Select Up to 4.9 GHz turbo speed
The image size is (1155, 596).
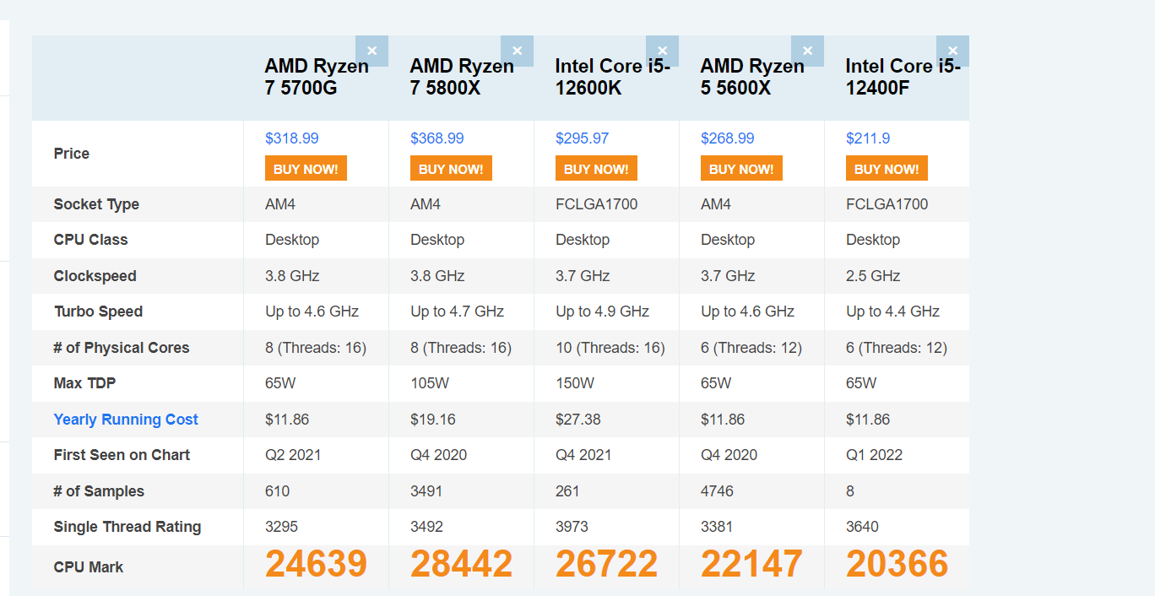pos(603,312)
